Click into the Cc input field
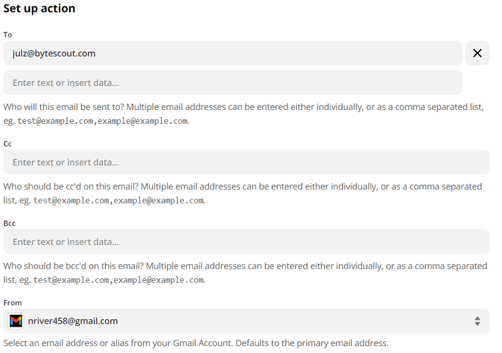 (x=246, y=162)
